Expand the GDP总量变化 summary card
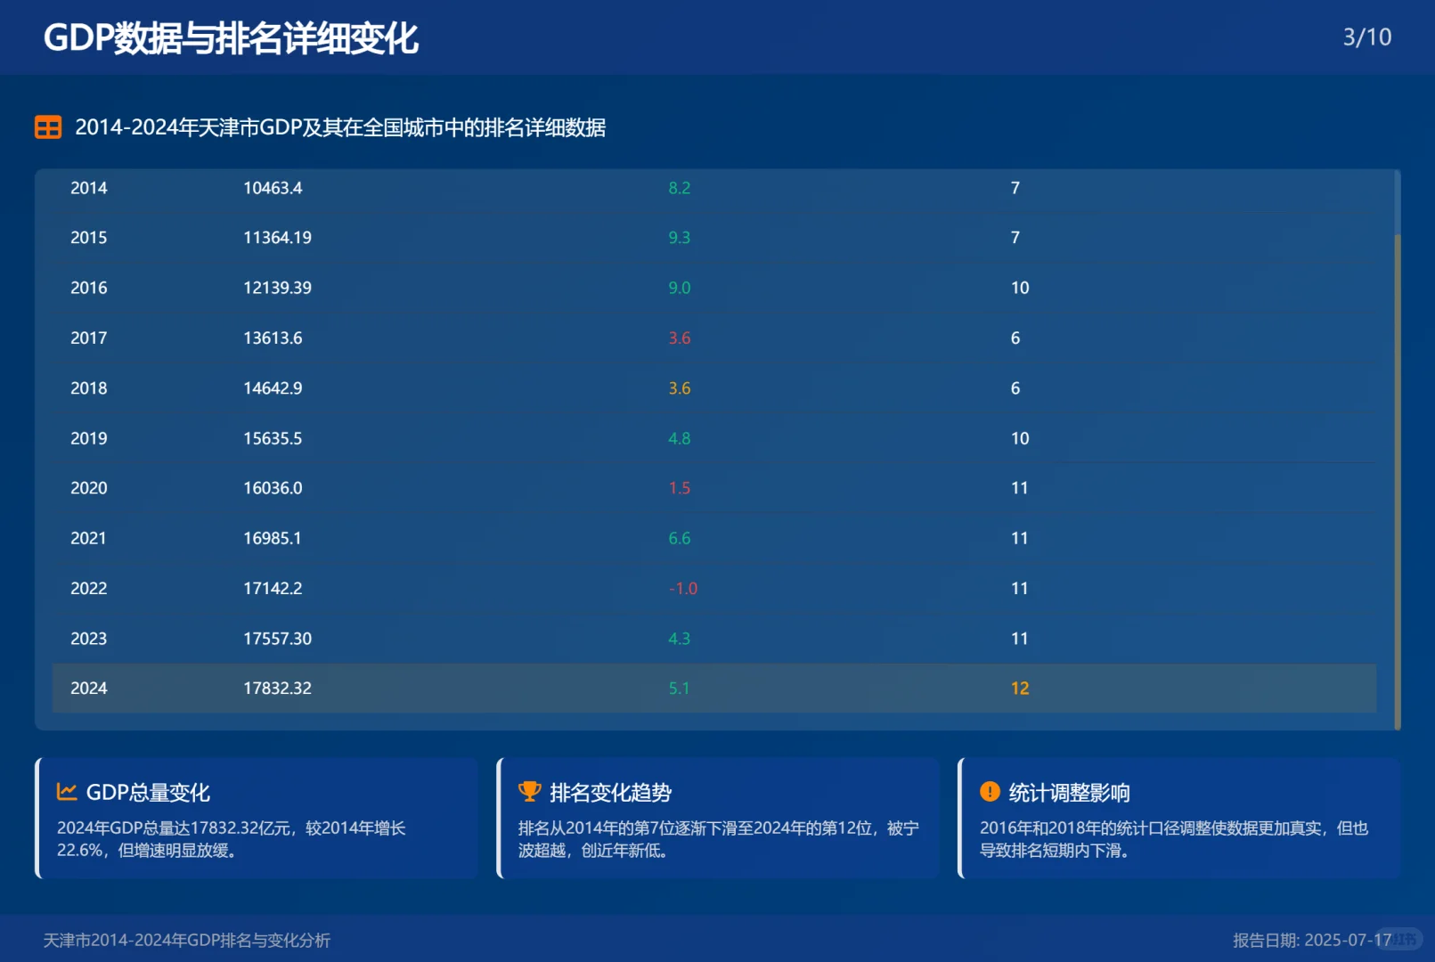This screenshot has height=962, width=1435. pos(257,818)
